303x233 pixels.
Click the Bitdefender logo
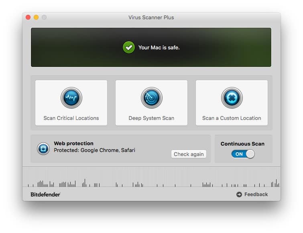click(x=45, y=195)
